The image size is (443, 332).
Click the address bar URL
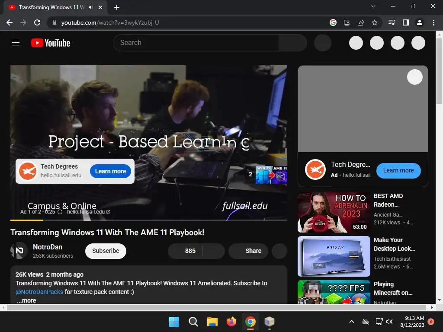(x=110, y=22)
